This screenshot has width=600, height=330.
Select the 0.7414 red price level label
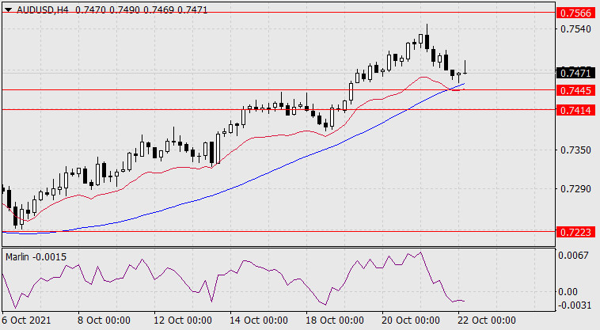tap(575, 111)
